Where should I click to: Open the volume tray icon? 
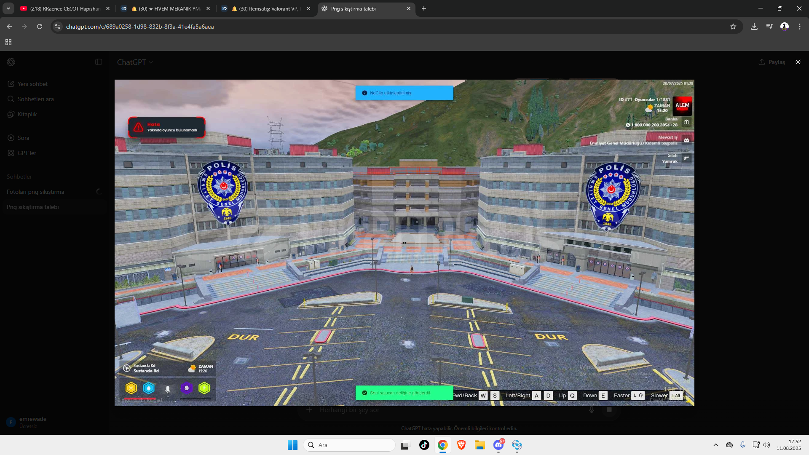766,445
